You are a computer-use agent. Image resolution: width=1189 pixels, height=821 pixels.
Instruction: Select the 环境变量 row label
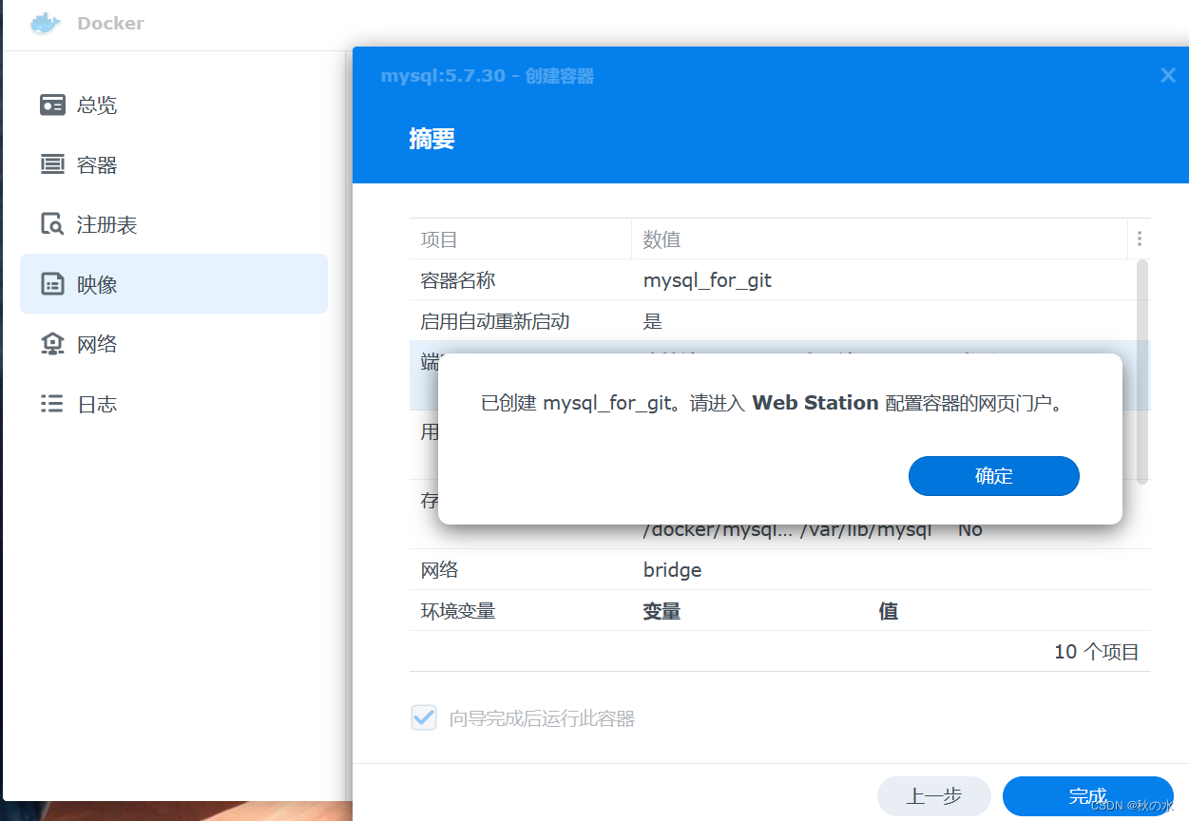coord(458,611)
